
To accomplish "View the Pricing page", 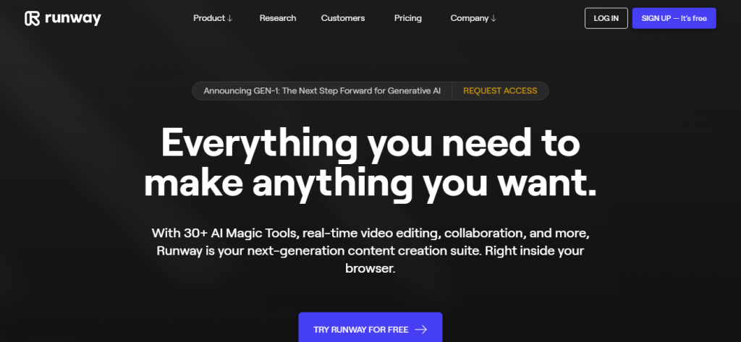I will [408, 18].
